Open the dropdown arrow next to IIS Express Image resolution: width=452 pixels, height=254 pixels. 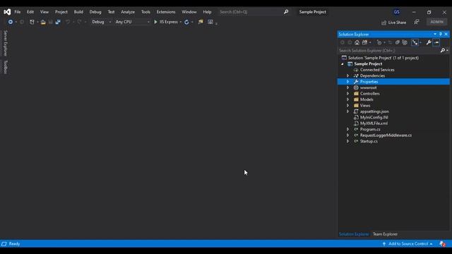click(x=181, y=22)
